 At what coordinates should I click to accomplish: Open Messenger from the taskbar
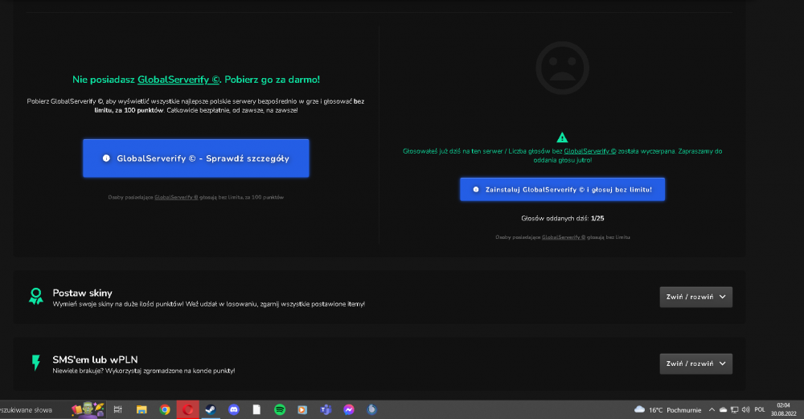(x=349, y=409)
